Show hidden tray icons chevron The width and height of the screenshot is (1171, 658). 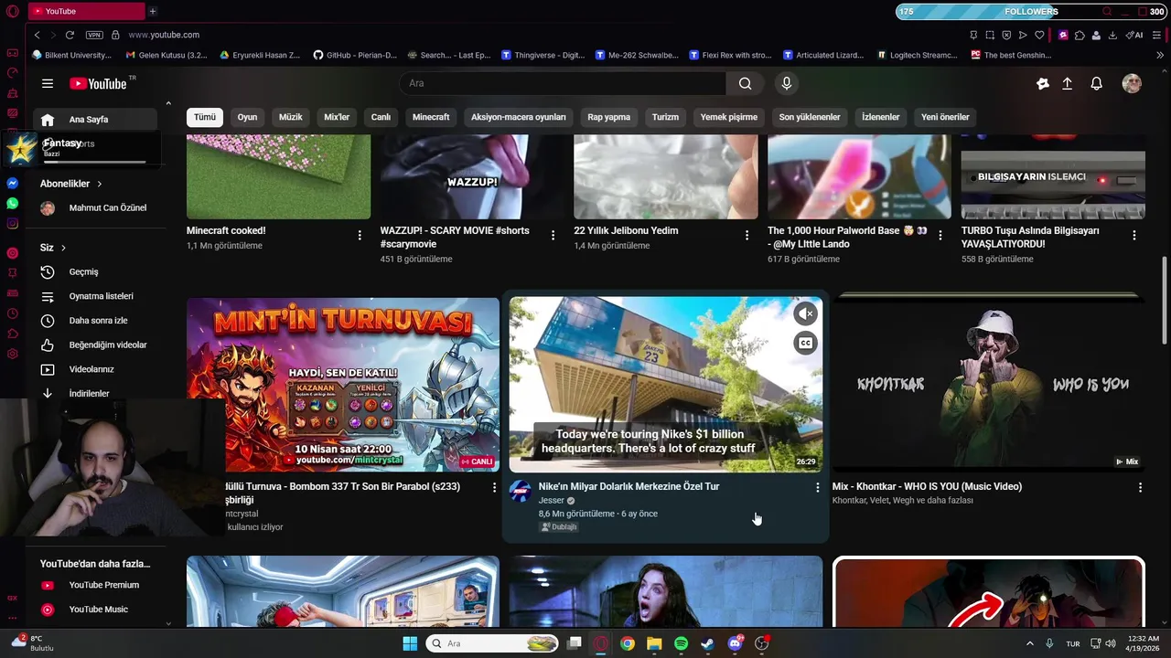tap(1030, 643)
